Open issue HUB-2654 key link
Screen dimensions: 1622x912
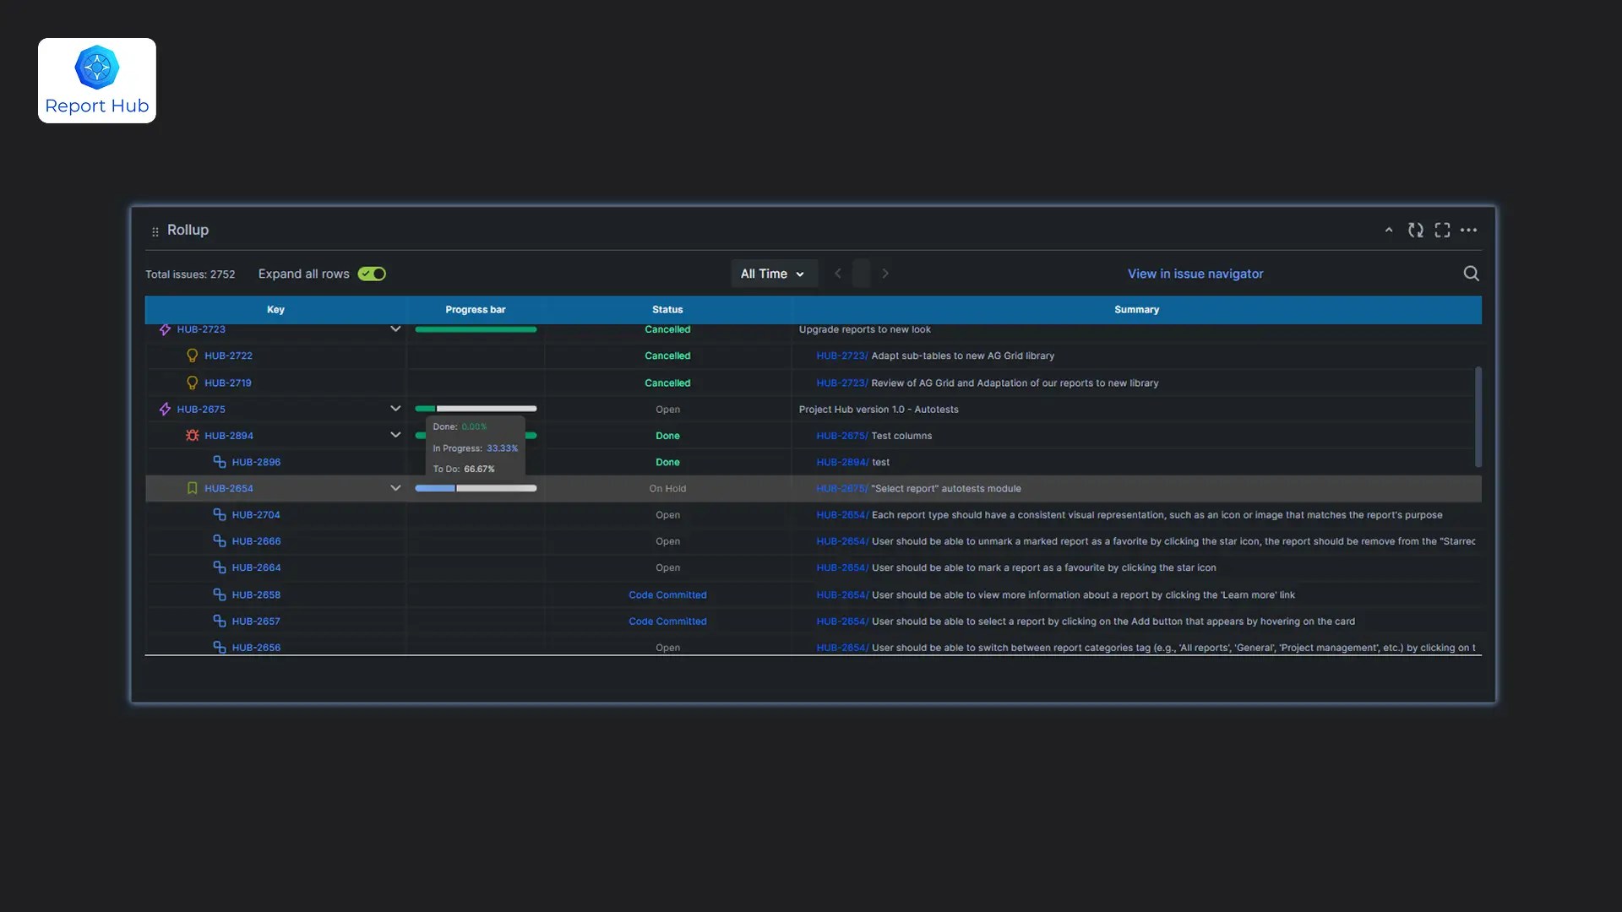229,488
